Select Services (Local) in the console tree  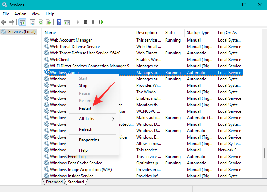pyautogui.click(x=22, y=32)
